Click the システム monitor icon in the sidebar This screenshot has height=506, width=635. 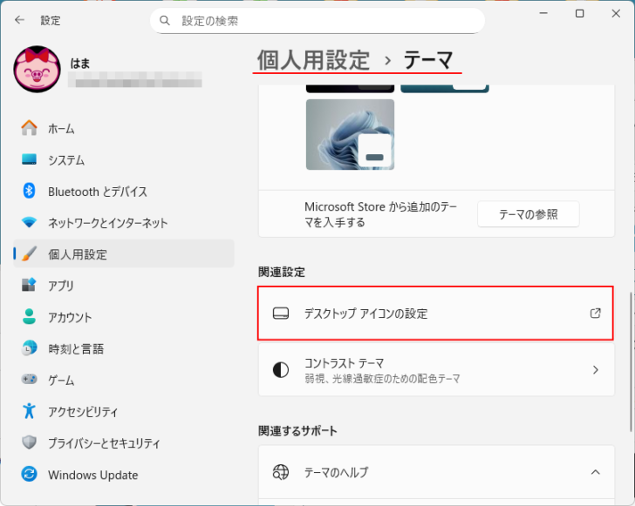pyautogui.click(x=29, y=159)
